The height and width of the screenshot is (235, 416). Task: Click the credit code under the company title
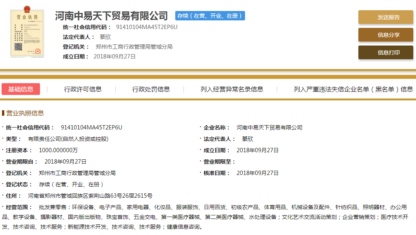pyautogui.click(x=147, y=27)
